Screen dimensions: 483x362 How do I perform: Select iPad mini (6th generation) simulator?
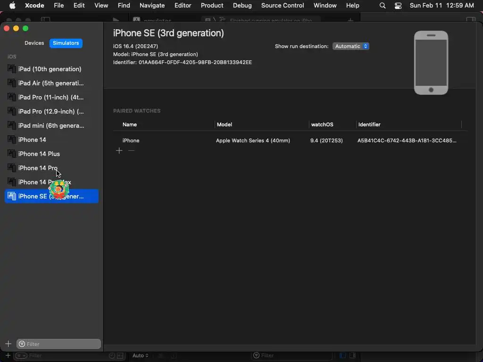(51, 125)
